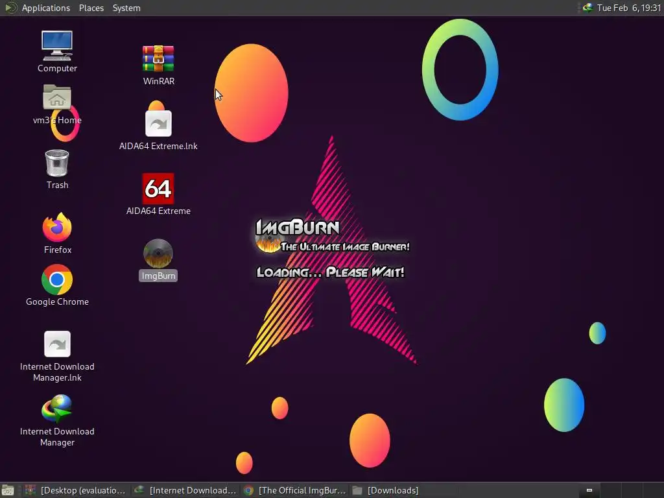Open the Internet Download Manager globe icon

57,409
